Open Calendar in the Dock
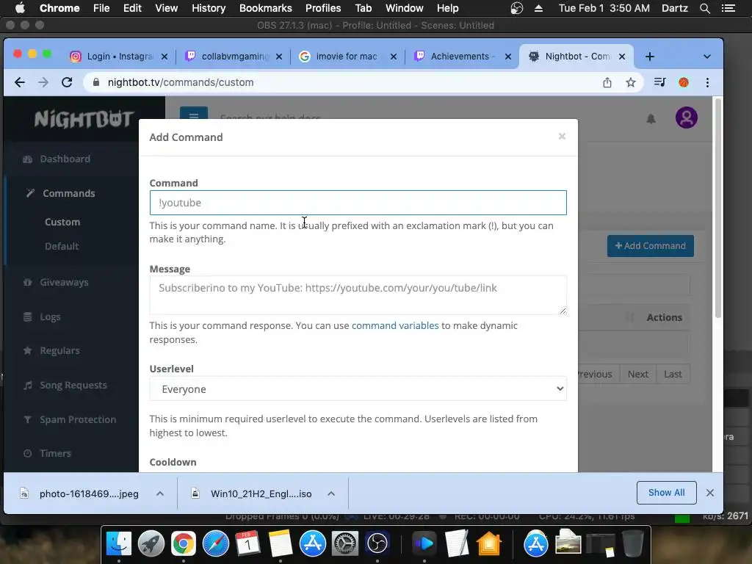The image size is (752, 564). (x=248, y=544)
